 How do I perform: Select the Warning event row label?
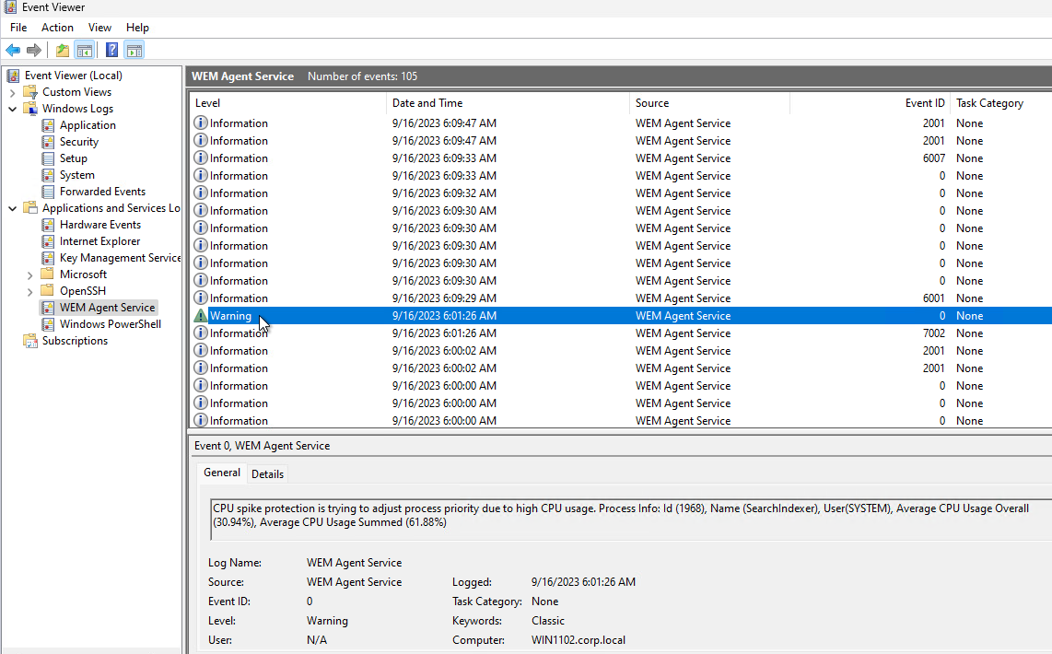pyautogui.click(x=230, y=316)
